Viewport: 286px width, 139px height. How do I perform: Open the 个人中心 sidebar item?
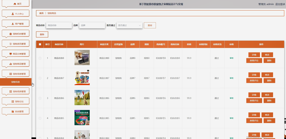pyautogui.click(x=16, y=14)
